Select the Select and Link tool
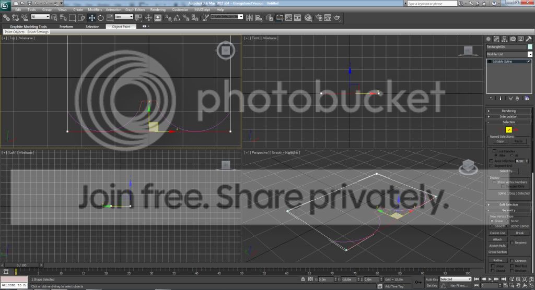The height and width of the screenshot is (290, 535). (x=6, y=18)
